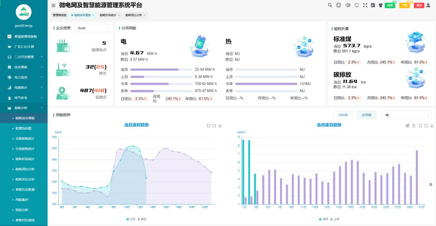Open settings slider icon at right edge
This screenshot has height=226, width=436.
(x=431, y=185)
